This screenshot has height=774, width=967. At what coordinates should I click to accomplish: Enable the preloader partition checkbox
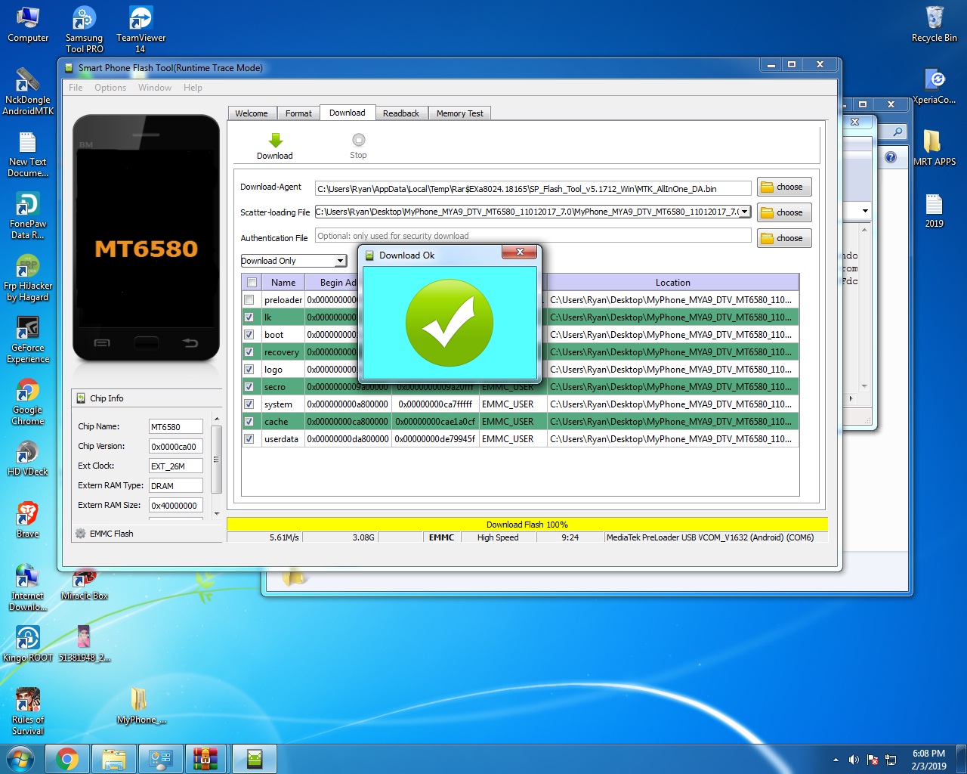[x=249, y=300]
